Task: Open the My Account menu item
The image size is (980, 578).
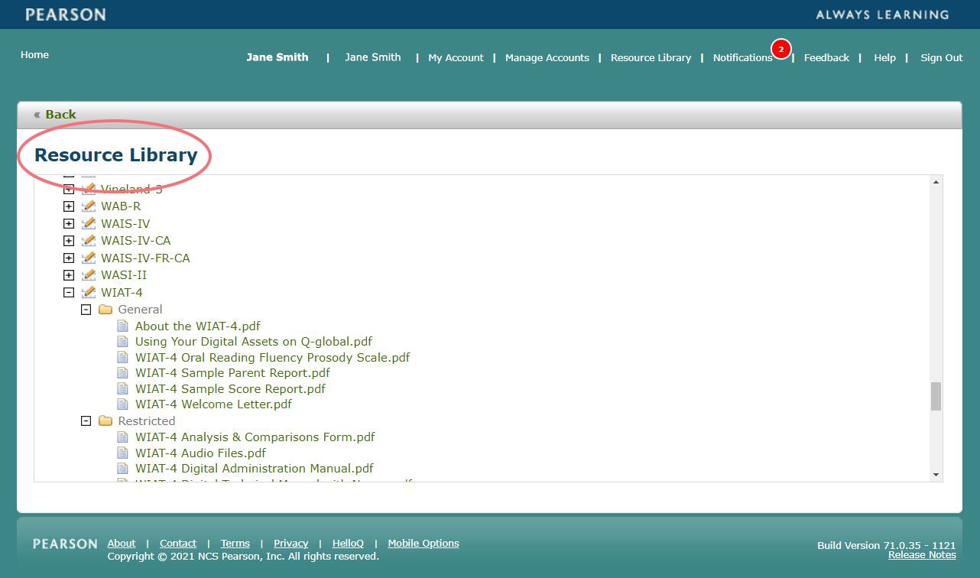Action: (x=456, y=57)
